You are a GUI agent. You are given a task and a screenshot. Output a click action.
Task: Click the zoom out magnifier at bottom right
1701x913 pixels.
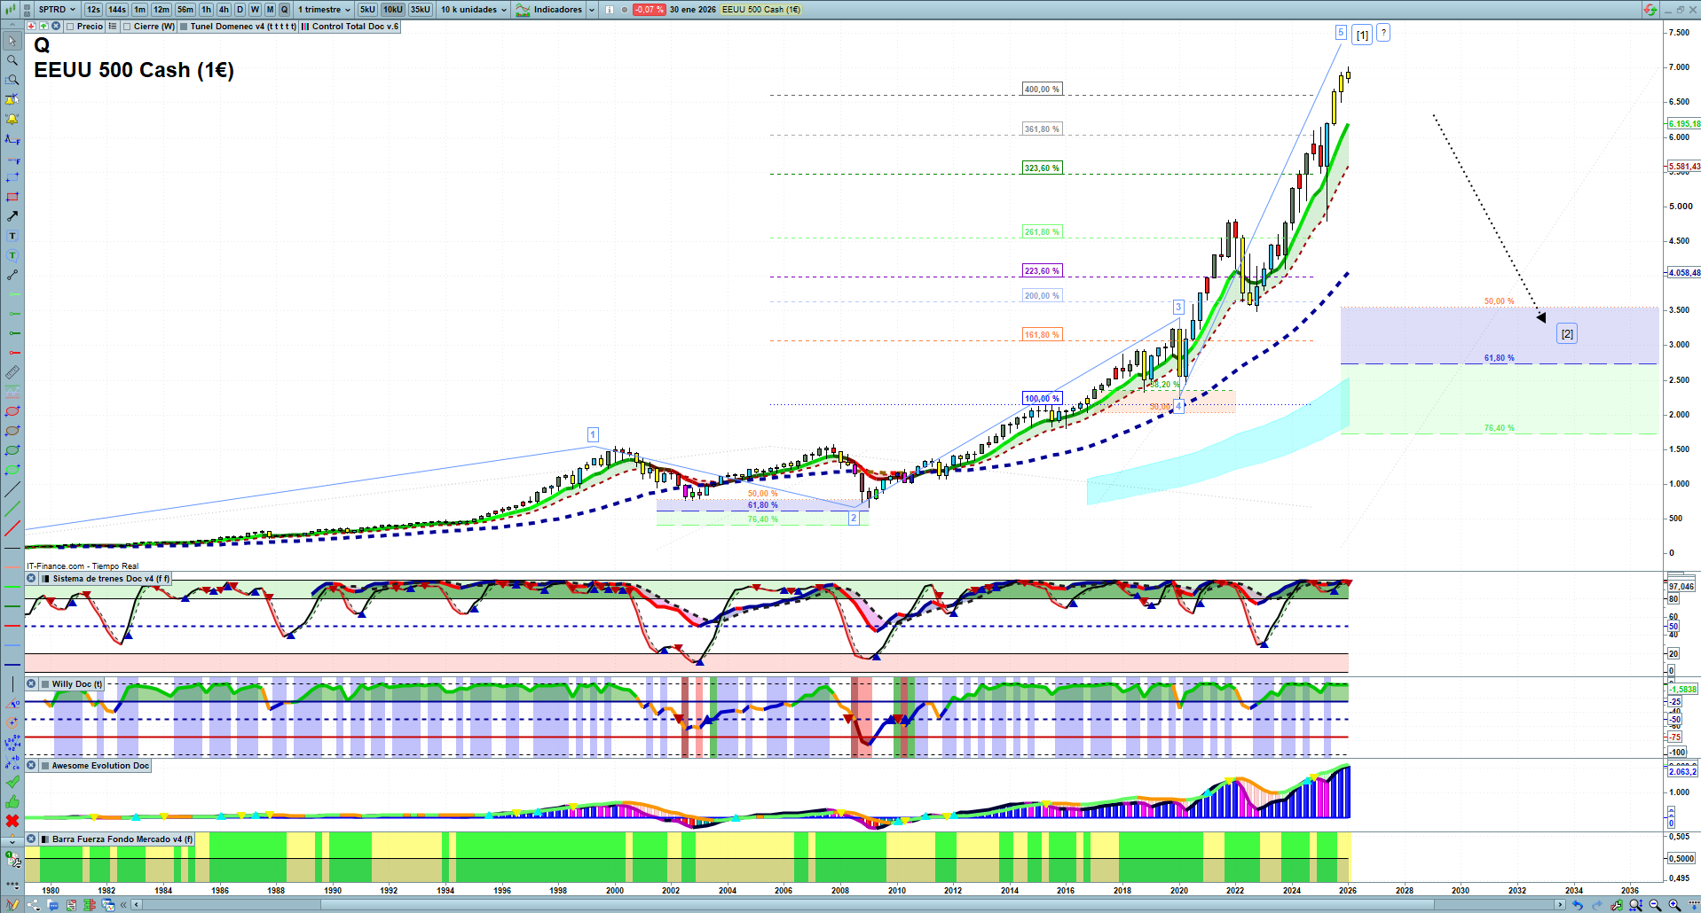[1655, 905]
